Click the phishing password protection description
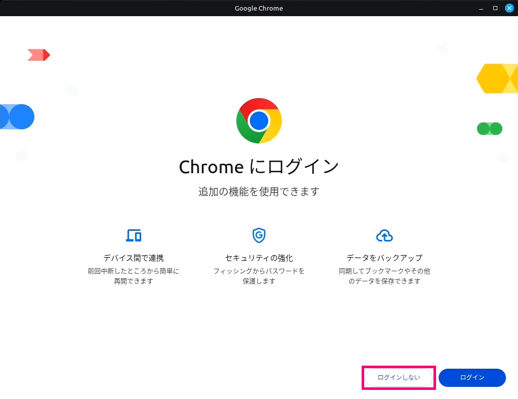The image size is (518, 399). coord(259,276)
